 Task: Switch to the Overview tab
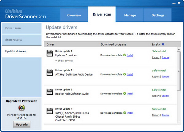pyautogui.click(x=74, y=15)
